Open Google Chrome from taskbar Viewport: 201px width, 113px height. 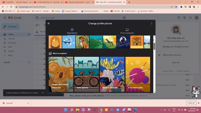tap(100, 110)
